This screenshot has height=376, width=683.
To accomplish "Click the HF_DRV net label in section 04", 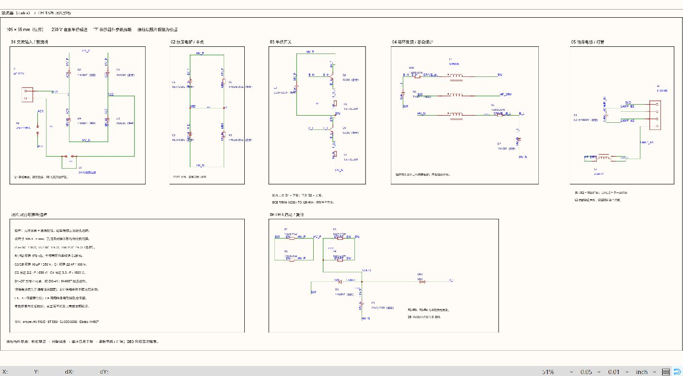I will point(506,95).
